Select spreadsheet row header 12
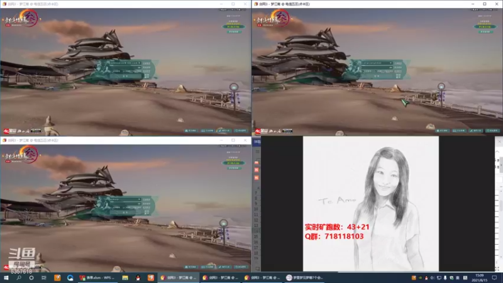 point(256,220)
